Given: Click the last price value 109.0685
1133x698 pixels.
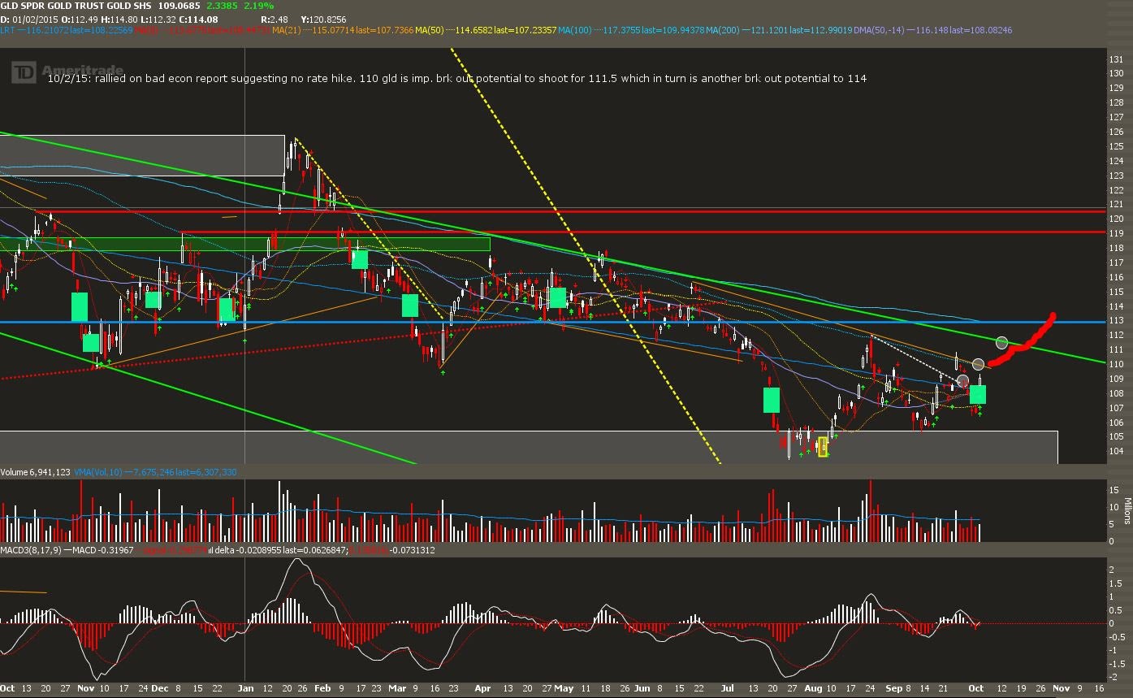Looking at the screenshot, I should click(x=179, y=6).
